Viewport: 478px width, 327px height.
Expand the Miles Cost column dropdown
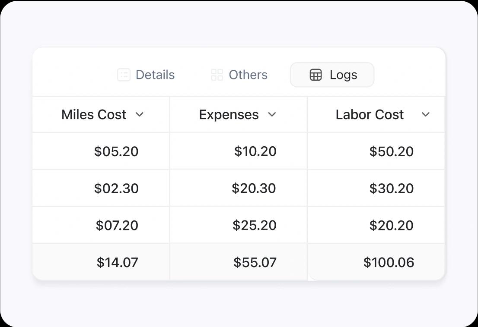(139, 114)
